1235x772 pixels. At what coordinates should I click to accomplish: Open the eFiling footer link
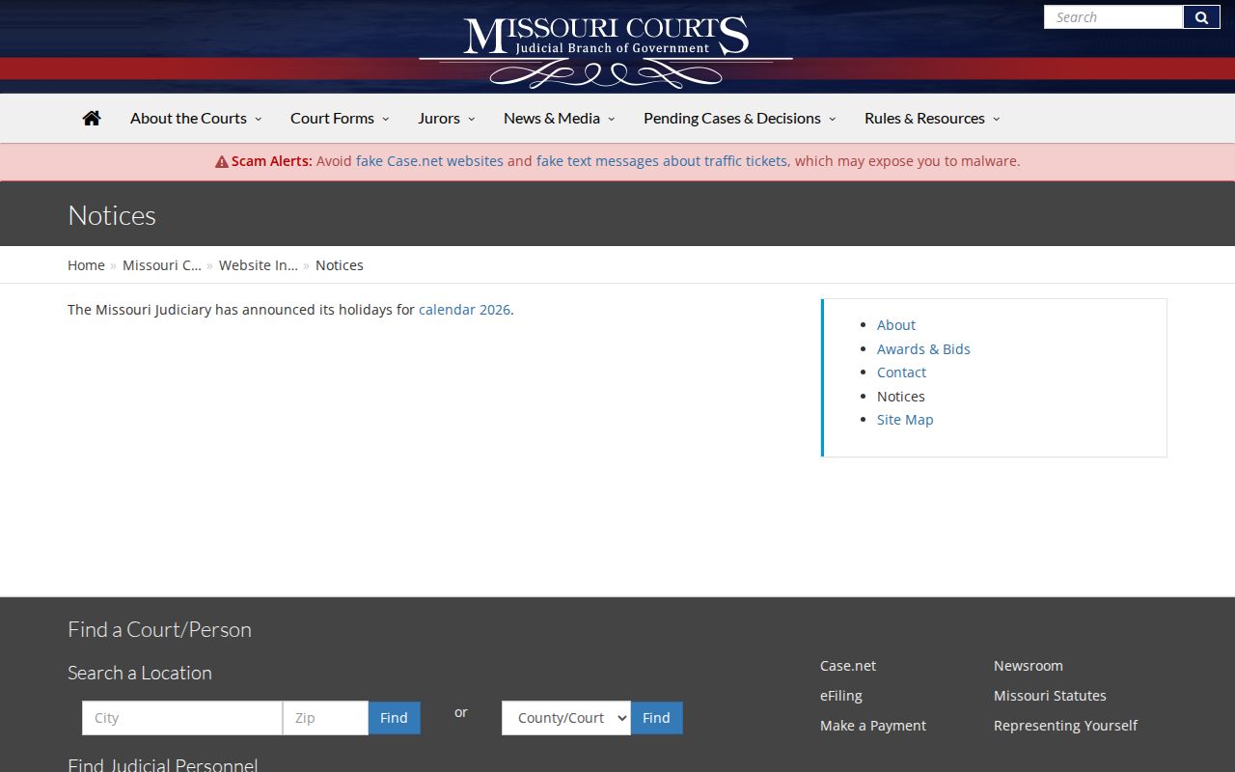(841, 696)
